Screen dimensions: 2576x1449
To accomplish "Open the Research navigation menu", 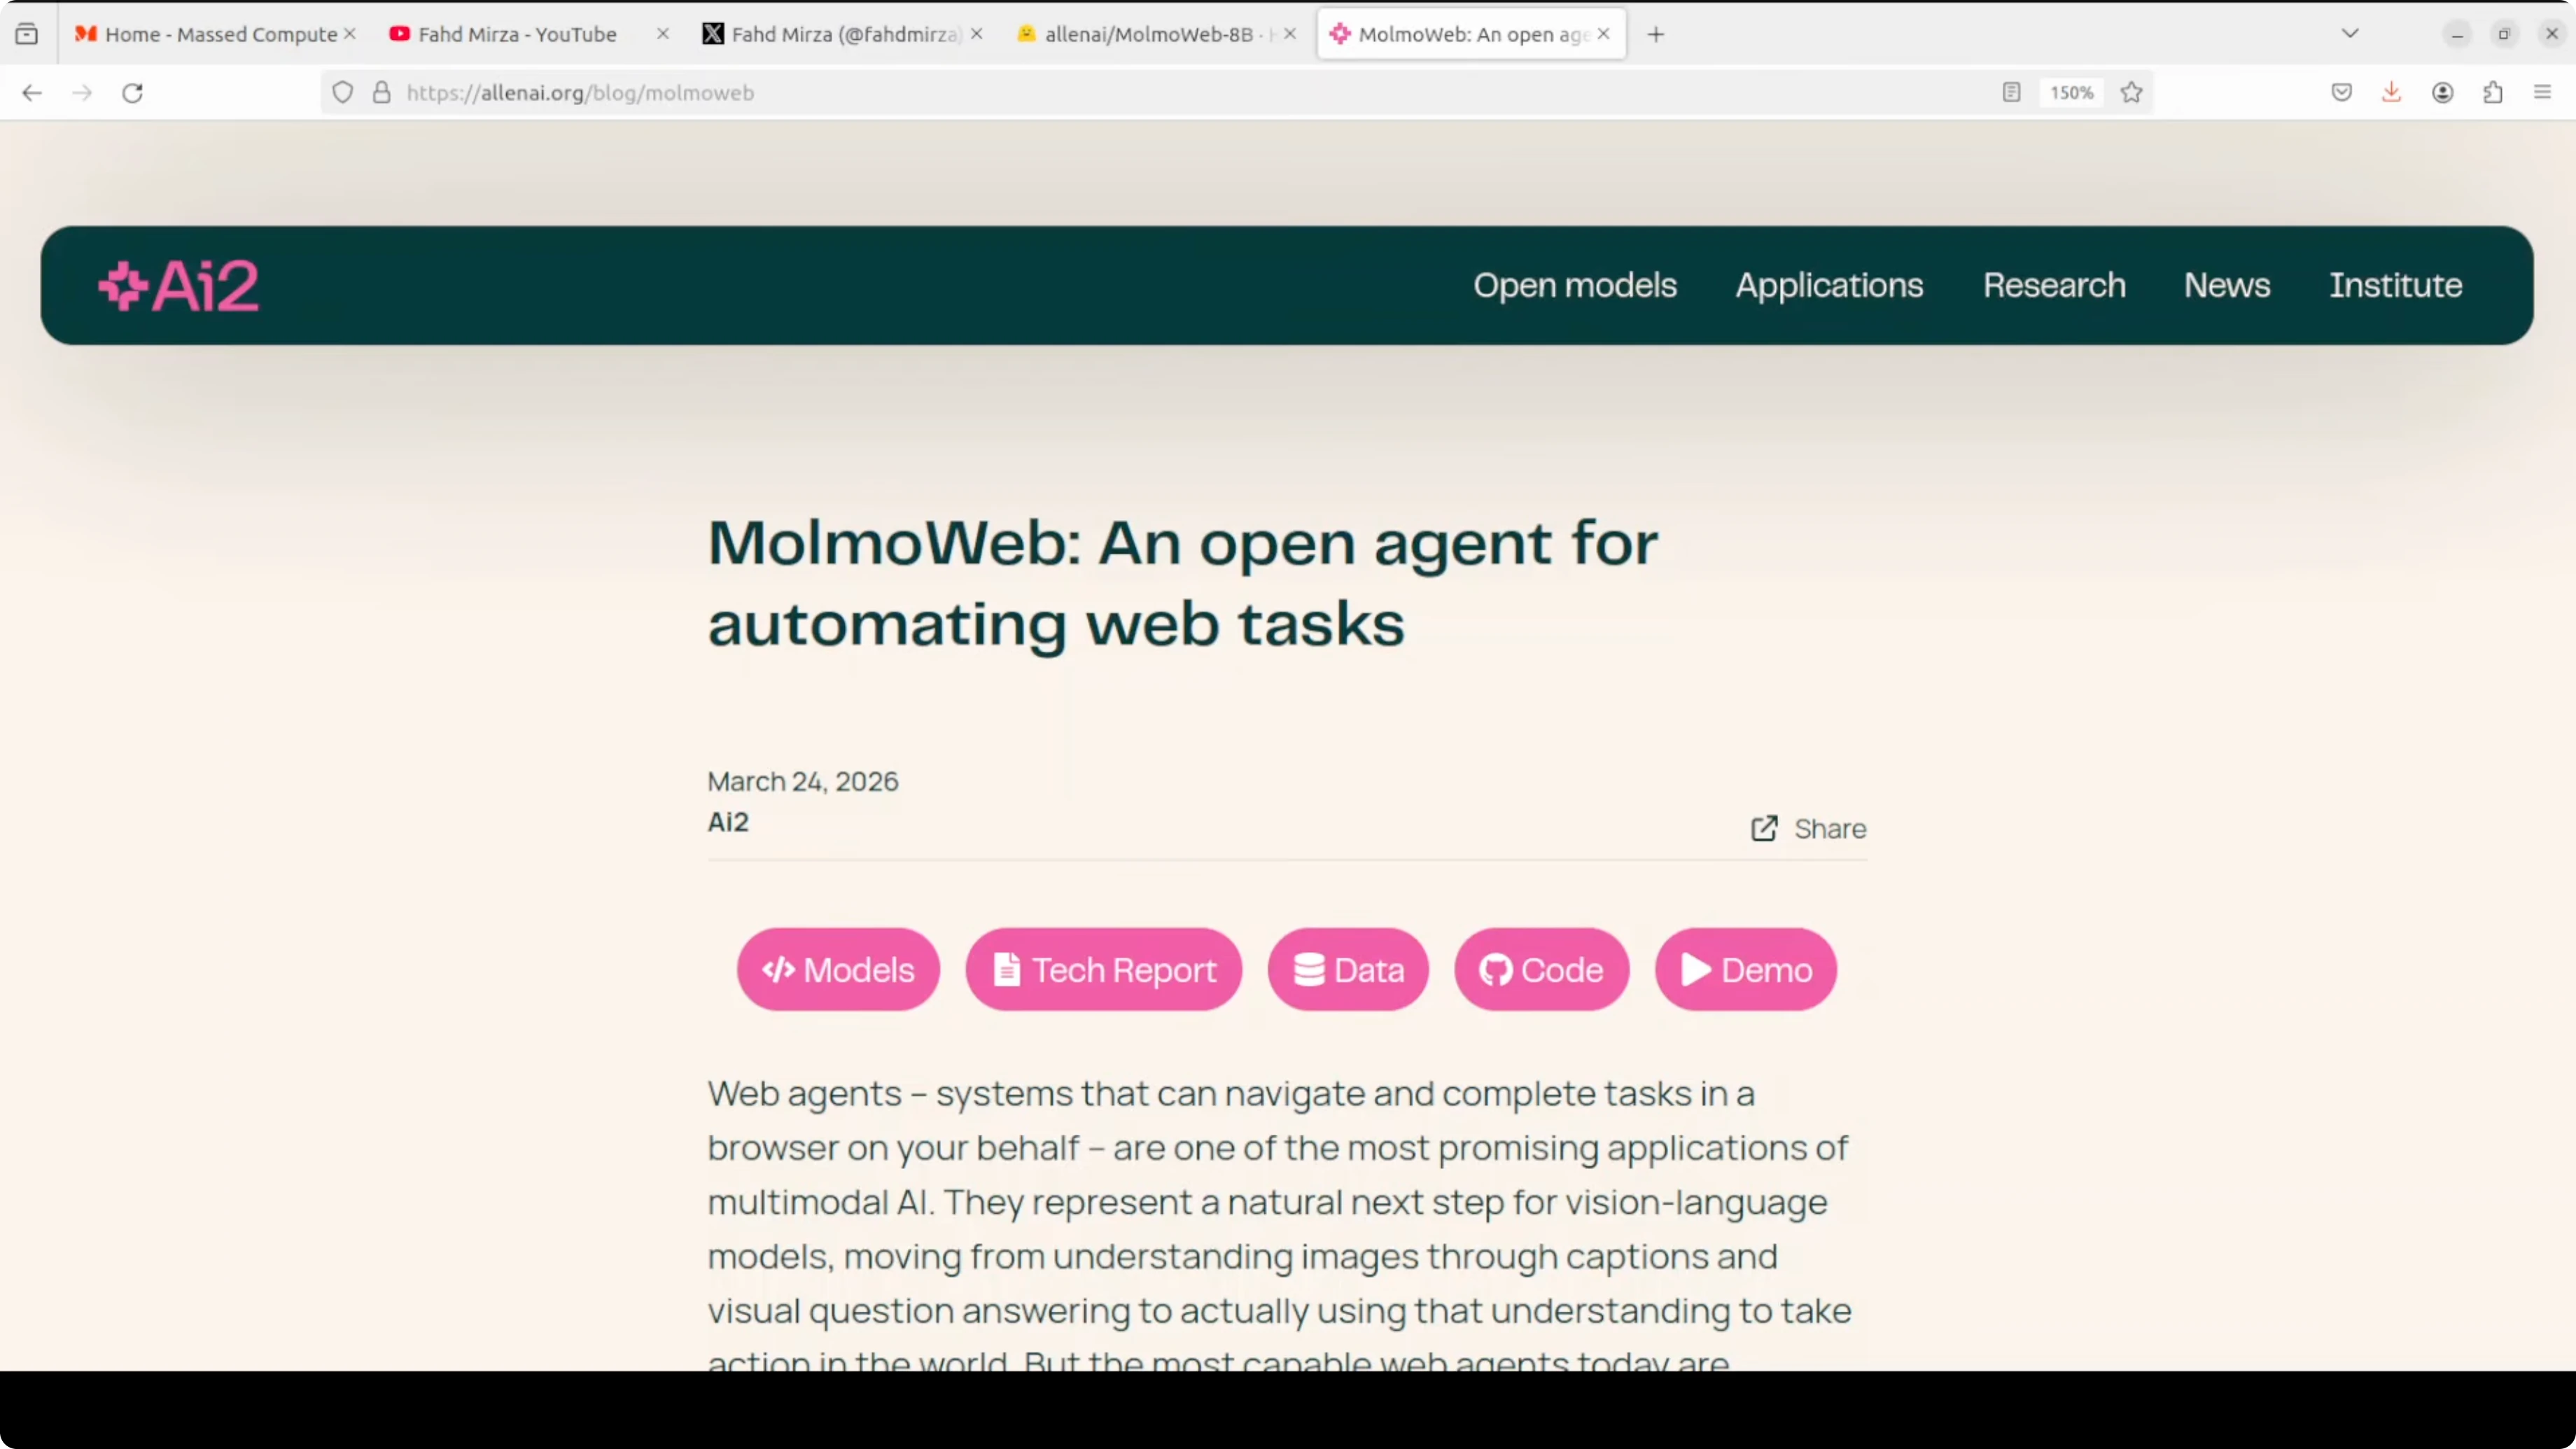I will pos(2054,286).
